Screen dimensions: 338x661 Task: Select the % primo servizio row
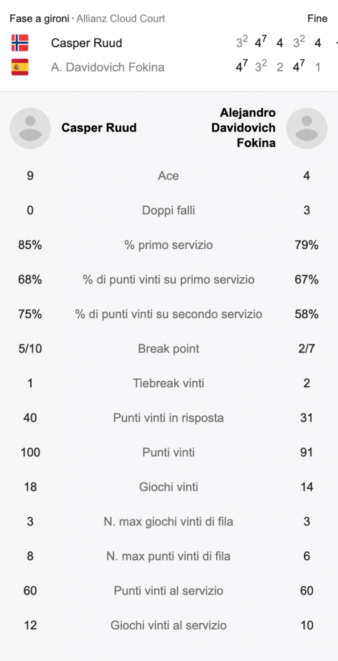click(168, 245)
